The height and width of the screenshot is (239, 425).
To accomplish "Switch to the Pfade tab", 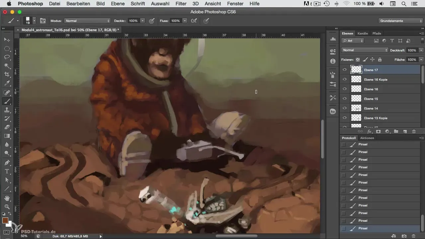I will pos(377,33).
